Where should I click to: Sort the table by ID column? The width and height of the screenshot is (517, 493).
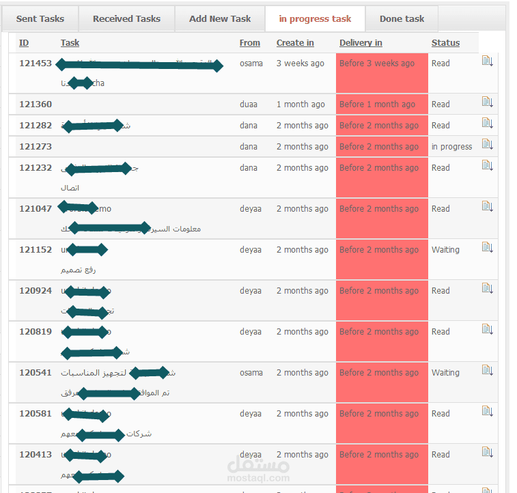24,43
